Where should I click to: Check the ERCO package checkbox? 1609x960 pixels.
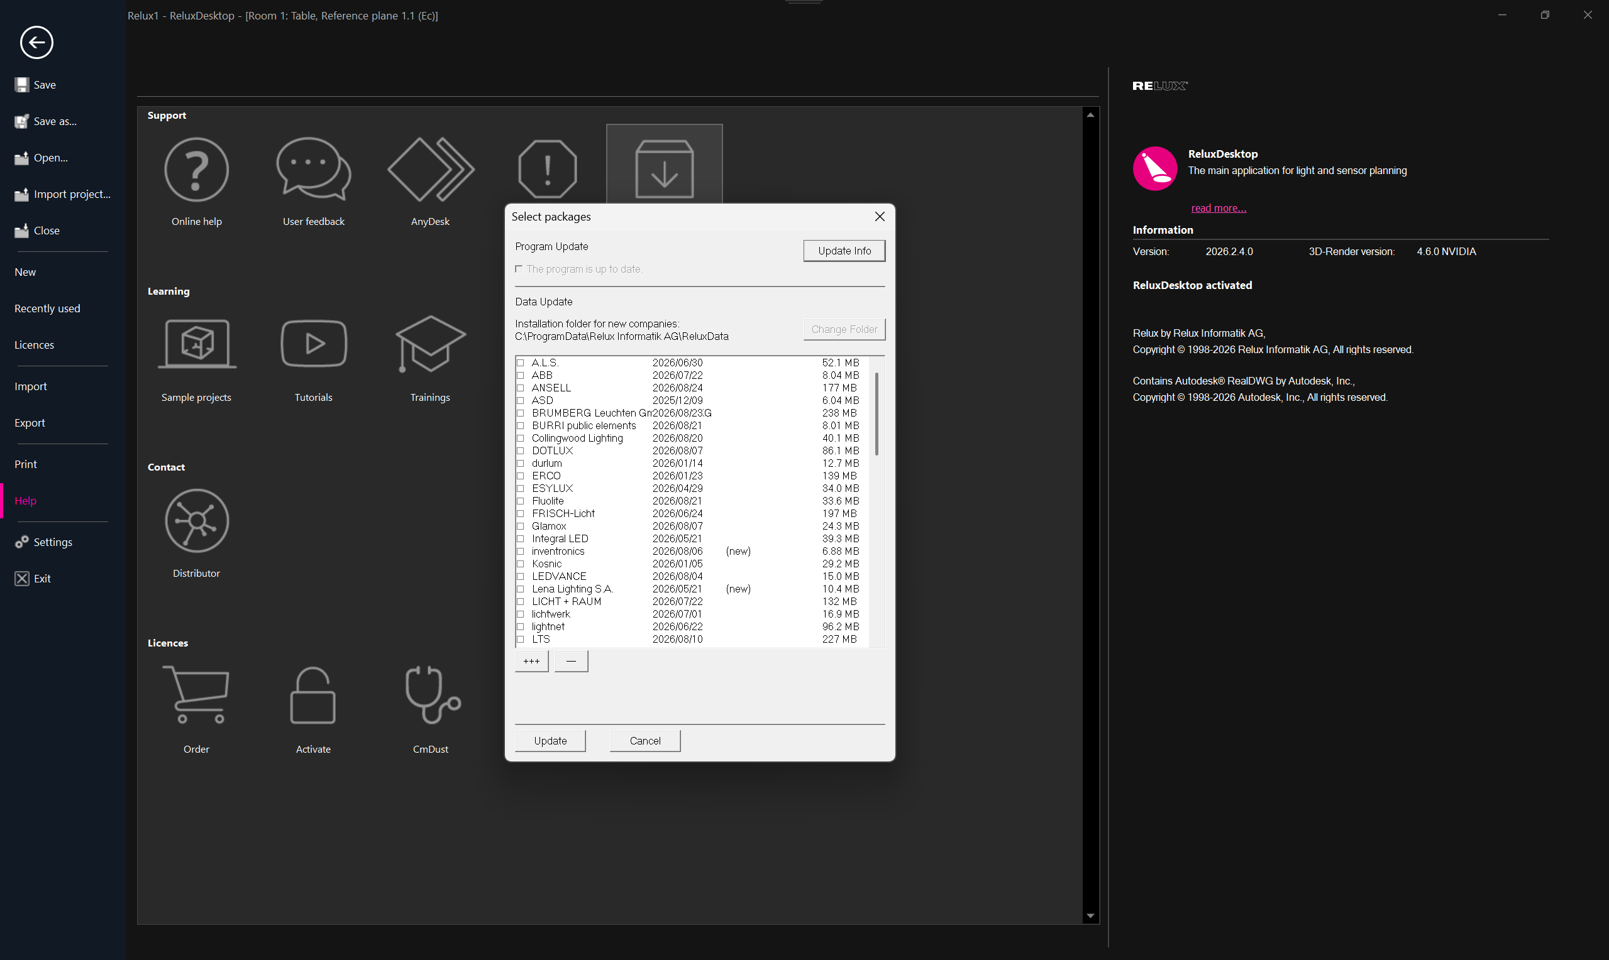pos(521,476)
